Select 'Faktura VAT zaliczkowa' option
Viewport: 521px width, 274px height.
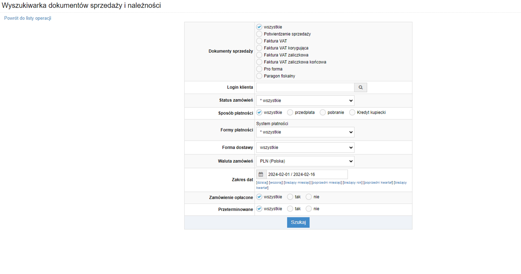259,55
